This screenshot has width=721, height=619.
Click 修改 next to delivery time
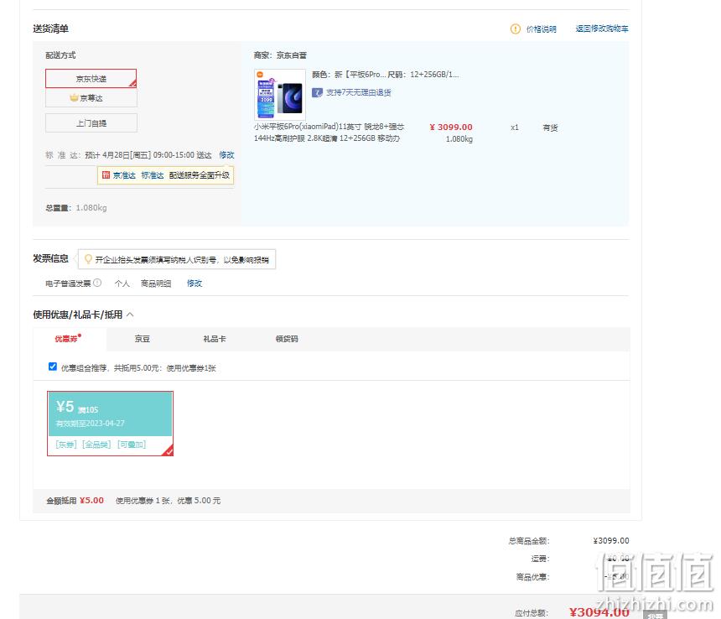pyautogui.click(x=226, y=155)
